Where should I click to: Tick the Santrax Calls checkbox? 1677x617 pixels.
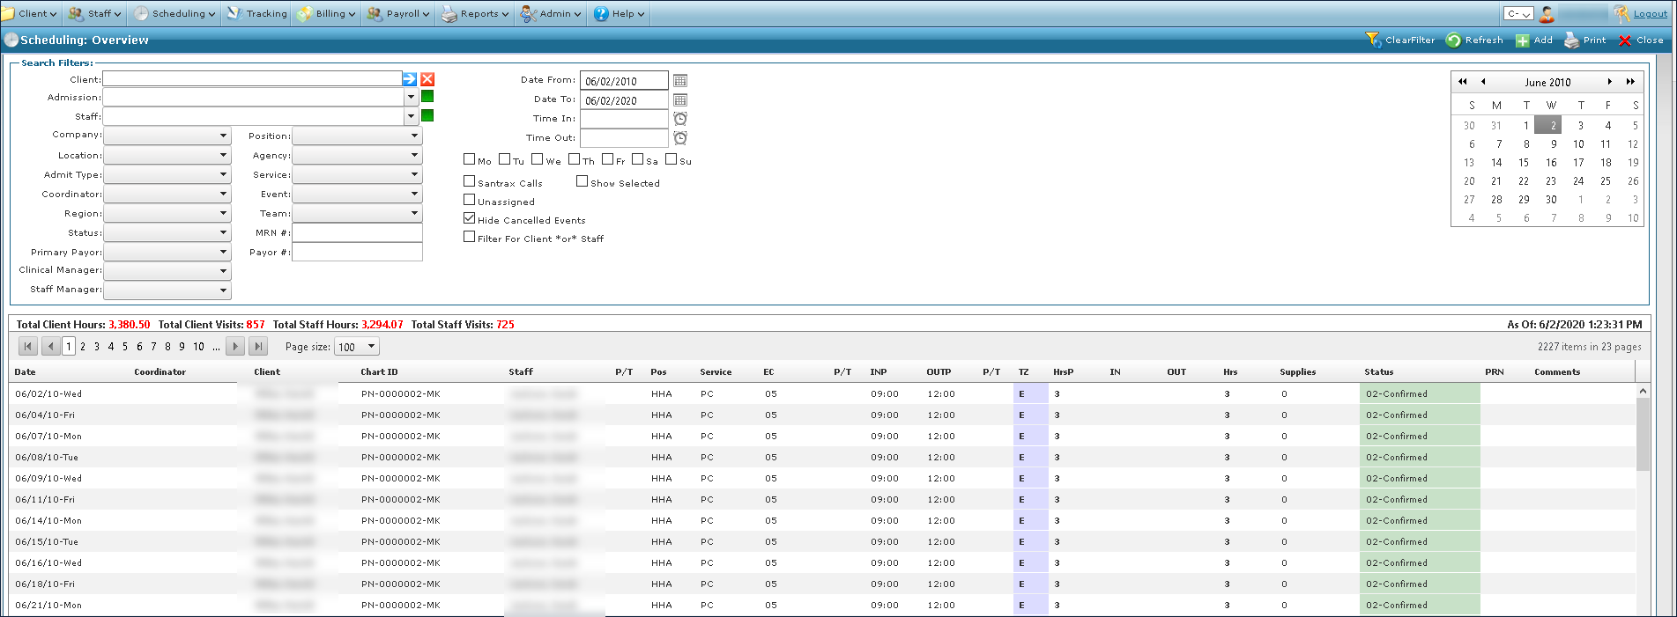tap(470, 181)
